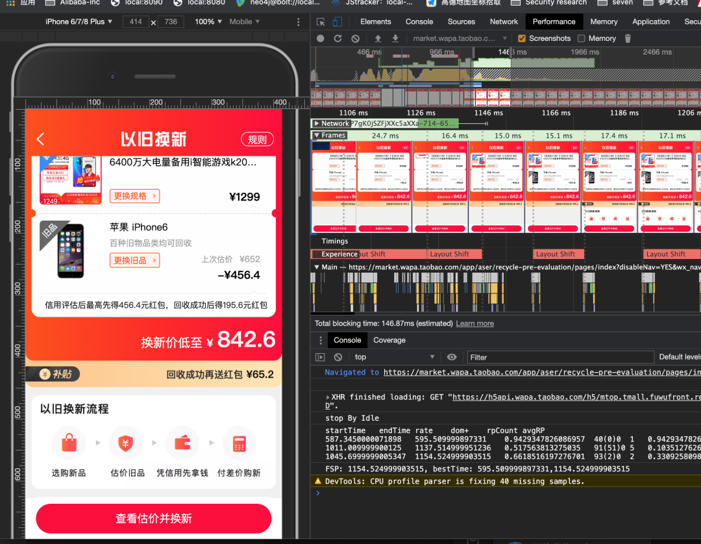Open the market.wapa.taobao.c... recording dropdown
This screenshot has width=701, height=544.
tap(460, 38)
